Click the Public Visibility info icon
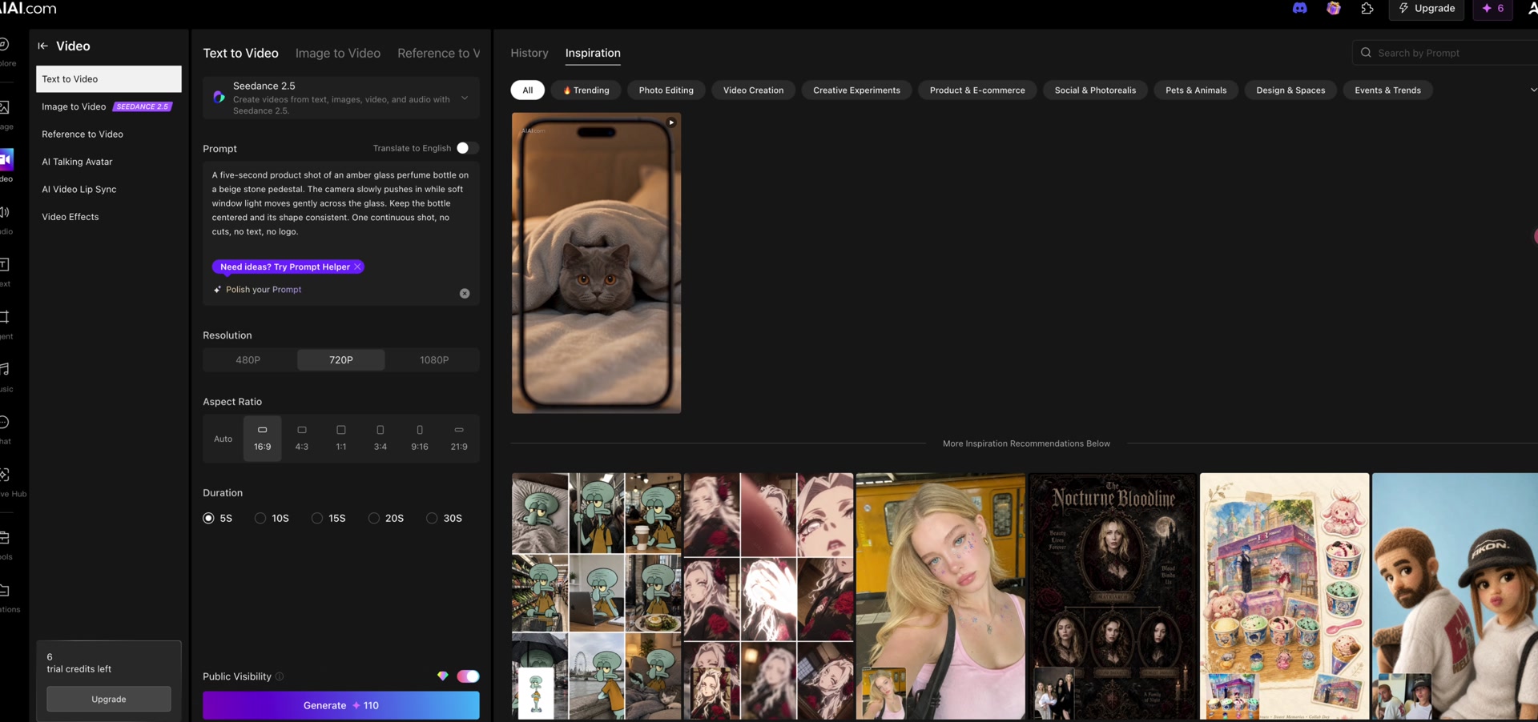The image size is (1538, 722). pyautogui.click(x=280, y=676)
